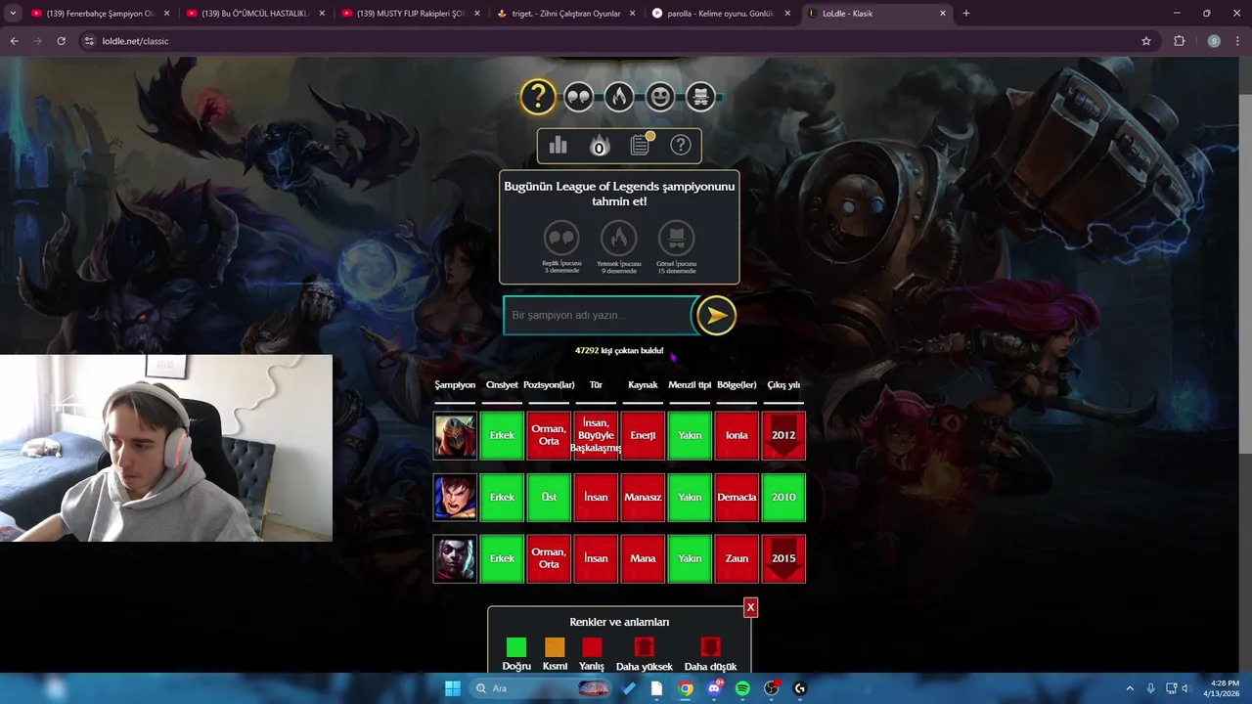Click champion portrait in the 2015 row
This screenshot has width=1252, height=704.
click(x=455, y=558)
